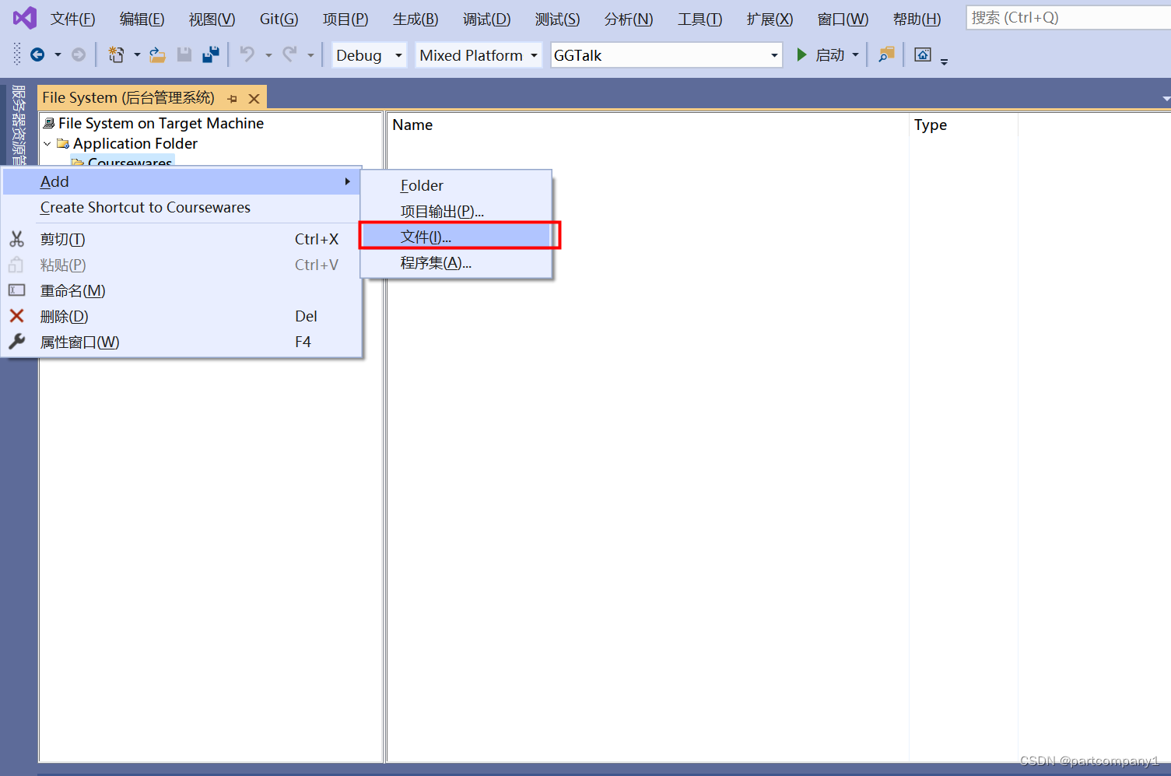Open the 窗口(W) menu
This screenshot has height=776, width=1171.
click(843, 19)
